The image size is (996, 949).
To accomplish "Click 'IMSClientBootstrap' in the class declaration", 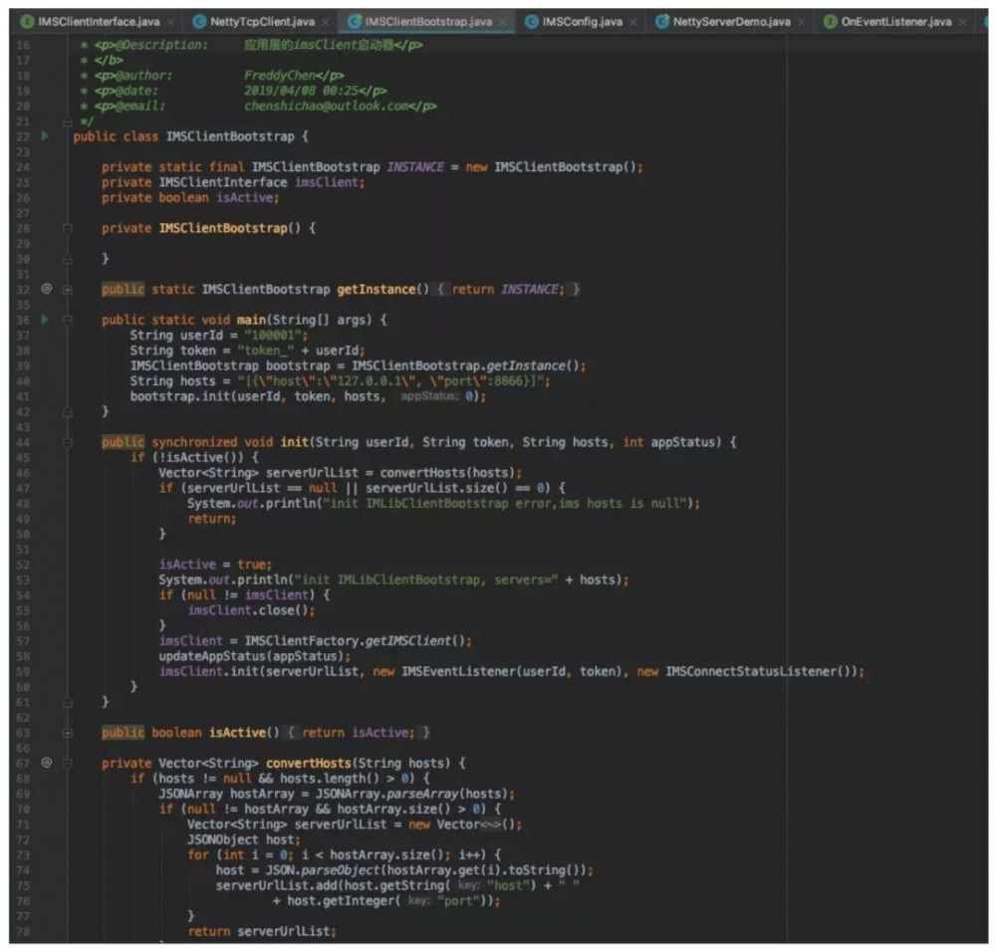I will (x=230, y=136).
